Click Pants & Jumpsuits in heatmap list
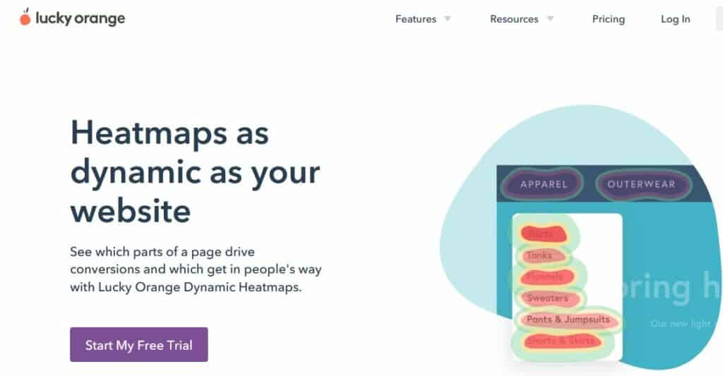The width and height of the screenshot is (723, 376). [x=568, y=320]
